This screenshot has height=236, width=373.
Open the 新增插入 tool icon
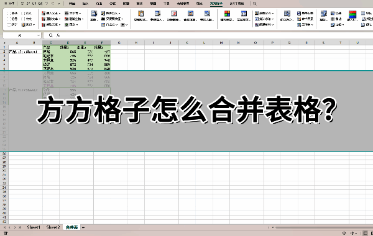tap(157, 14)
